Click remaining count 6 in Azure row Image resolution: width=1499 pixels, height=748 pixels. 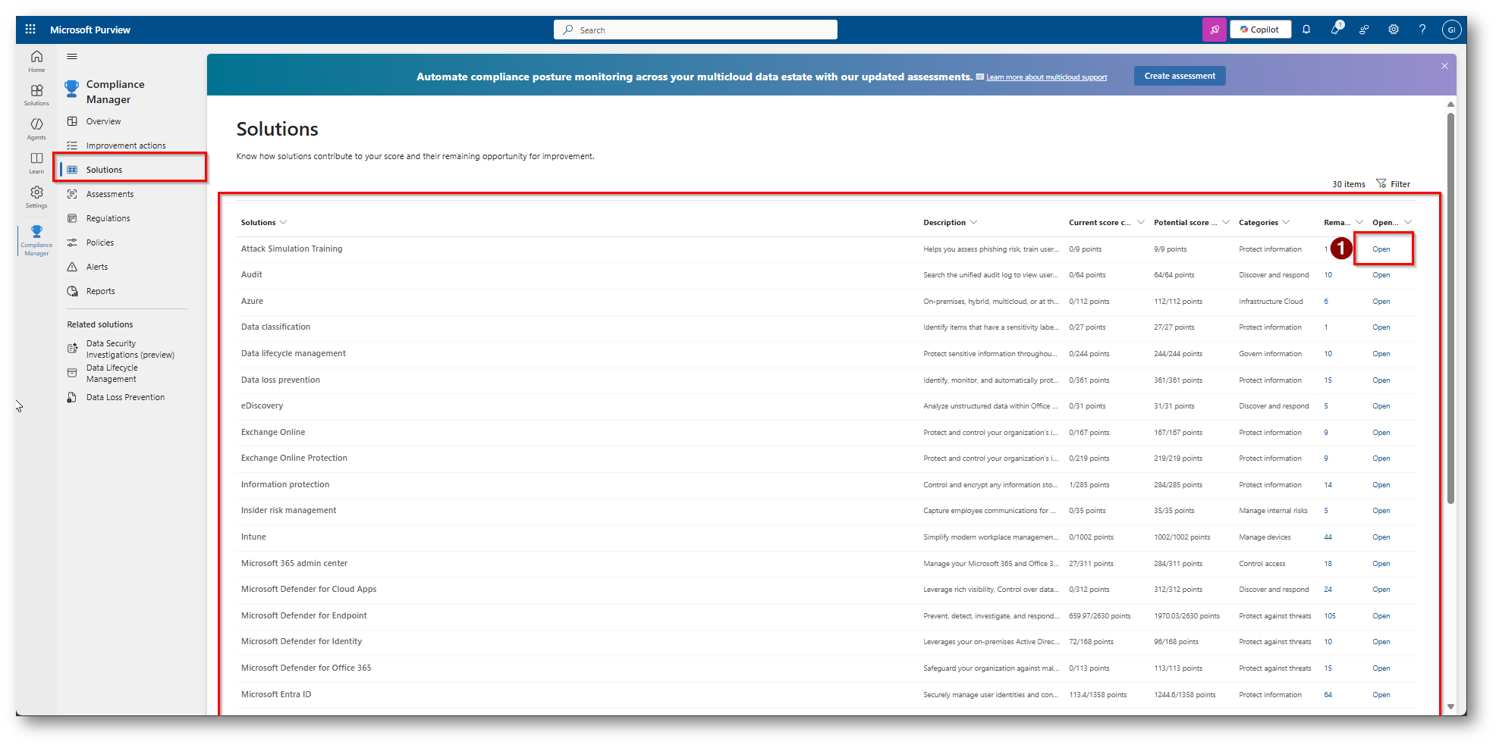pos(1326,302)
